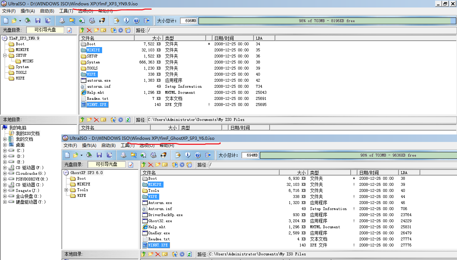Click path field showing My ISO Files in GhostXP window
457x260 pixels.
click(332, 254)
